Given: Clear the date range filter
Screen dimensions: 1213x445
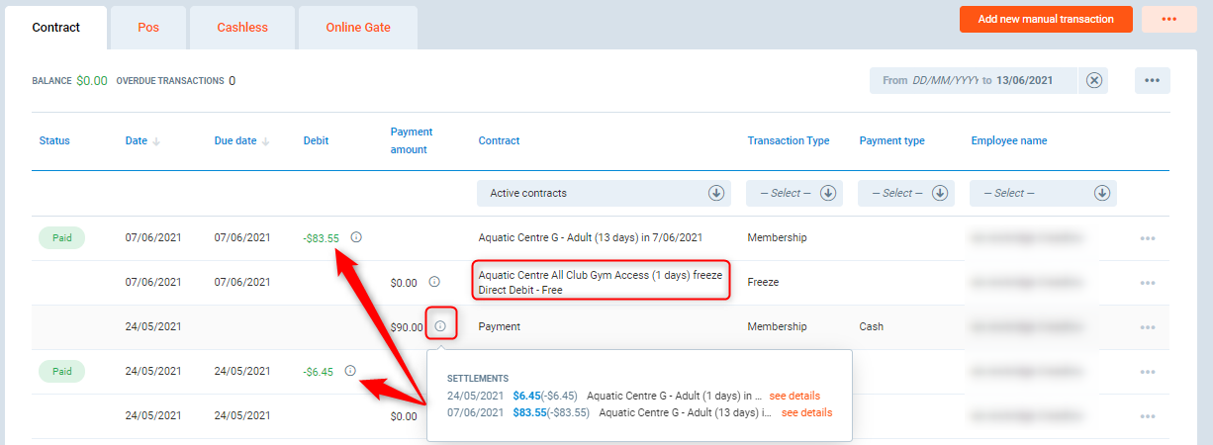Looking at the screenshot, I should click(x=1093, y=80).
